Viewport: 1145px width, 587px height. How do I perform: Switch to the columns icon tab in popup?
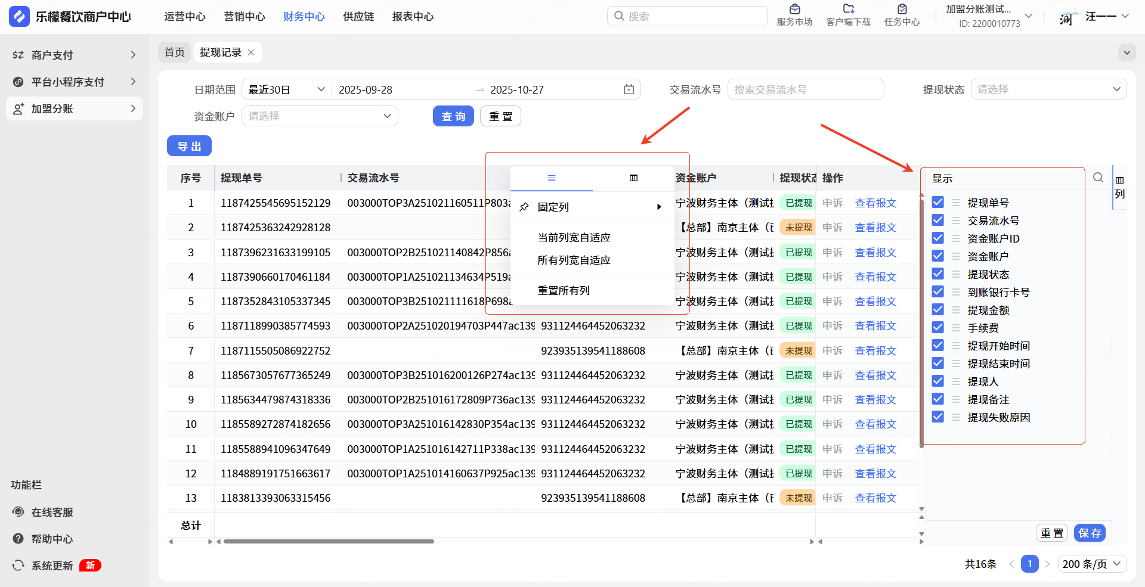pyautogui.click(x=633, y=178)
